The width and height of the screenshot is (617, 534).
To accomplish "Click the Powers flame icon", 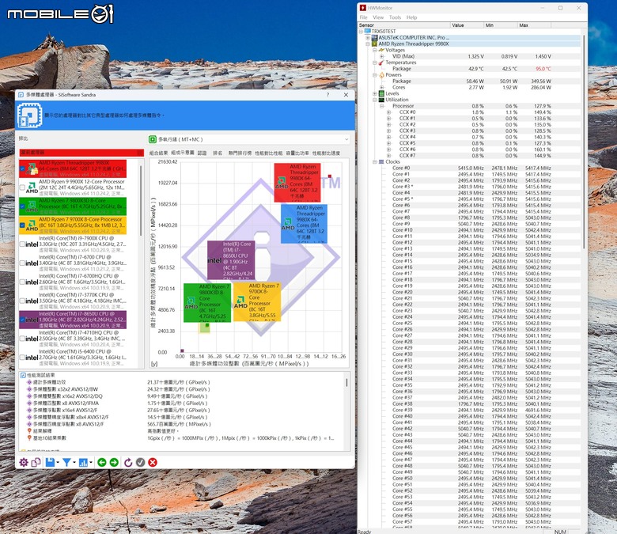I will pos(381,75).
